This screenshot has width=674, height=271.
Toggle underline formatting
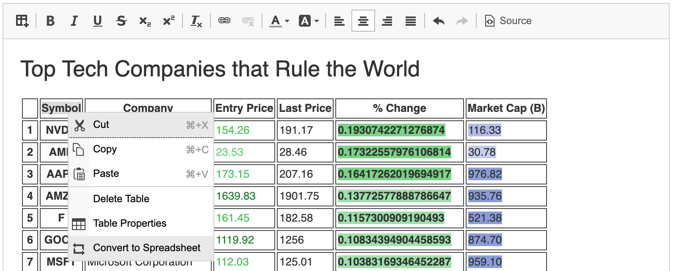[98, 21]
